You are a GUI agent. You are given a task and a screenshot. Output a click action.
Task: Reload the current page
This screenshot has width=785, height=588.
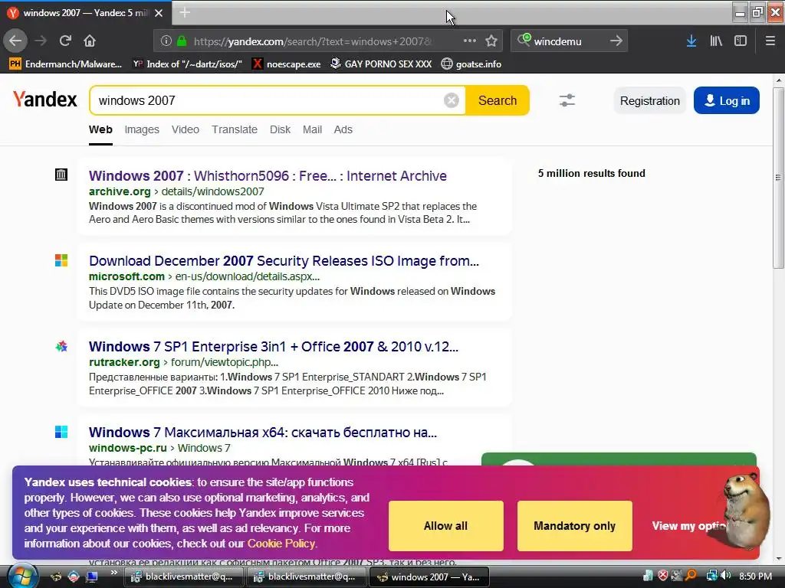click(x=65, y=41)
